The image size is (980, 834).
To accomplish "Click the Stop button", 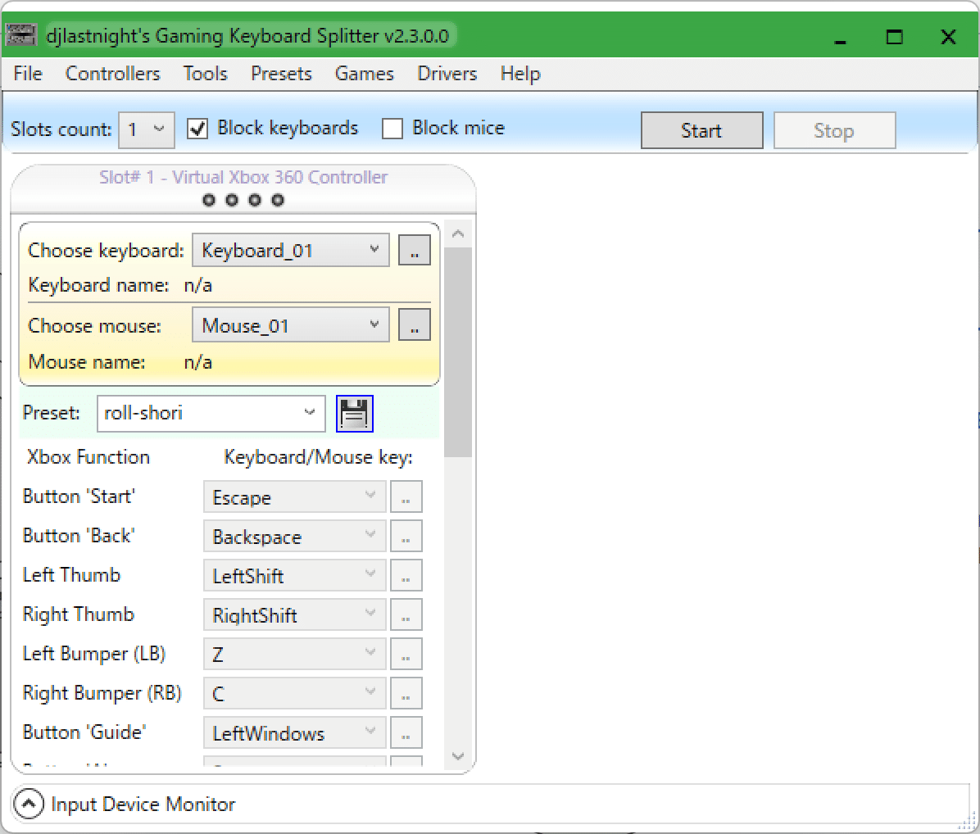I will pos(834,130).
